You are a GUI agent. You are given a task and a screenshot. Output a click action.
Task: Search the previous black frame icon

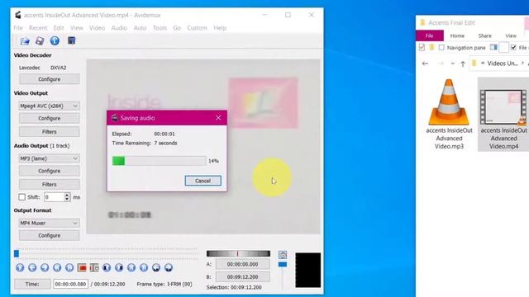coord(107,267)
